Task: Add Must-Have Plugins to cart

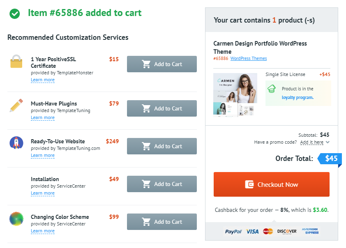Action: (162, 108)
